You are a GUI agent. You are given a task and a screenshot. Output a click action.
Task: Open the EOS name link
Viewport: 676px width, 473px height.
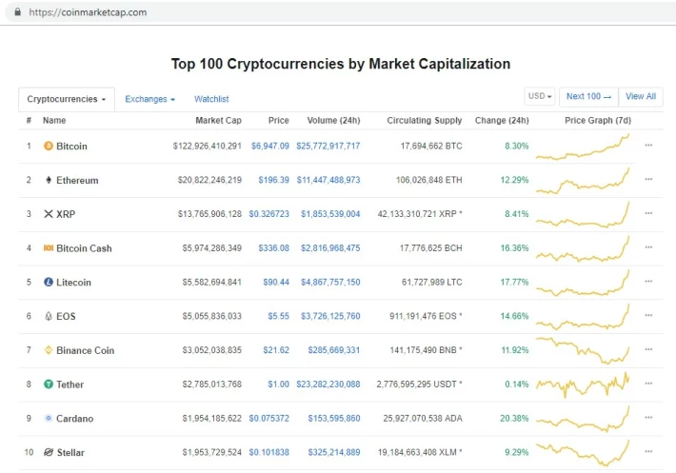[x=66, y=316]
